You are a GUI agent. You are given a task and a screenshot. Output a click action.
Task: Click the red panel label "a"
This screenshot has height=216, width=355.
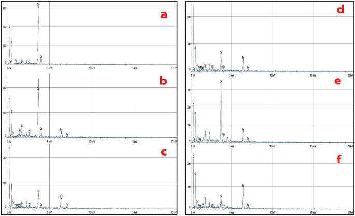pos(164,15)
